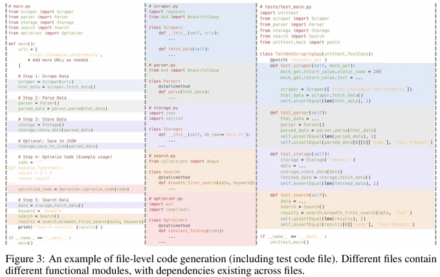Image resolution: width=440 pixels, height=277 pixels.
Task: Click the 'urls = [' line
Action: [x=28, y=49]
